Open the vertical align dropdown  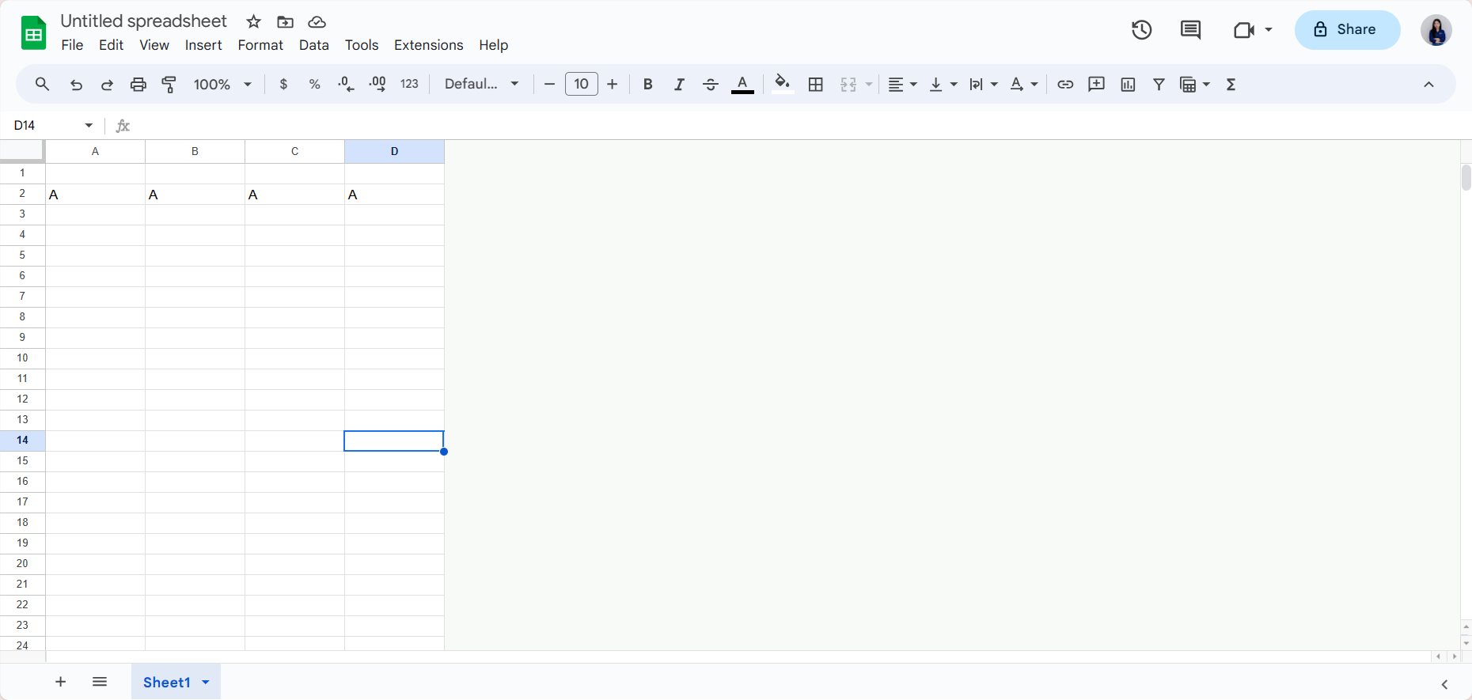[x=943, y=84]
